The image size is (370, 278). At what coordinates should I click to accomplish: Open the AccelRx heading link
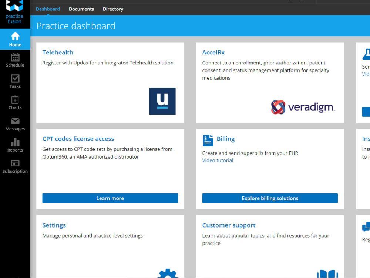coord(213,53)
